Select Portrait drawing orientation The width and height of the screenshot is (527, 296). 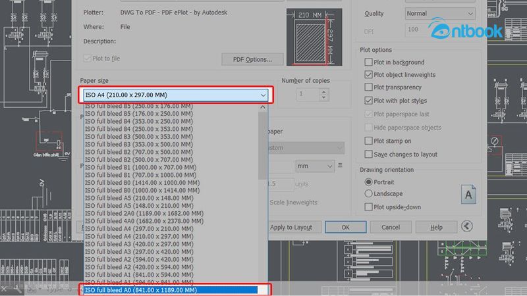368,182
